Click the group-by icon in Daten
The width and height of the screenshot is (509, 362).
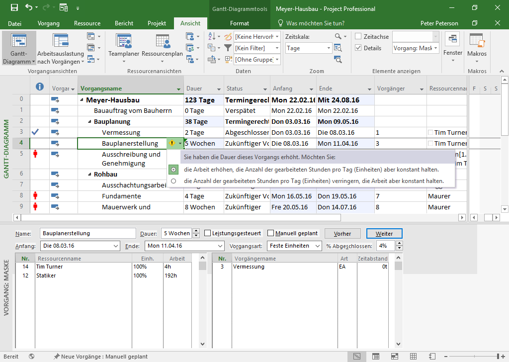point(228,59)
